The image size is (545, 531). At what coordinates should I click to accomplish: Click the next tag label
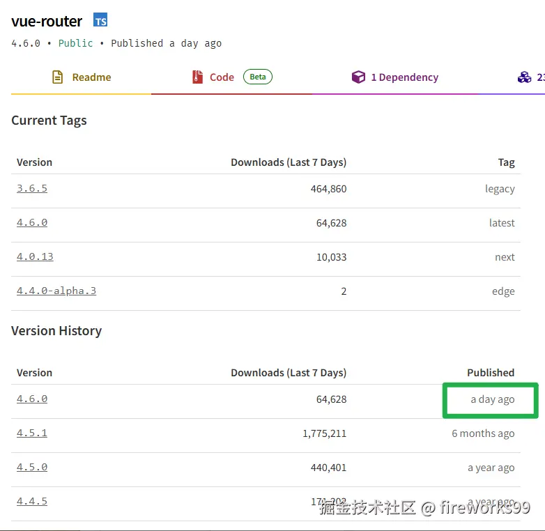(505, 257)
